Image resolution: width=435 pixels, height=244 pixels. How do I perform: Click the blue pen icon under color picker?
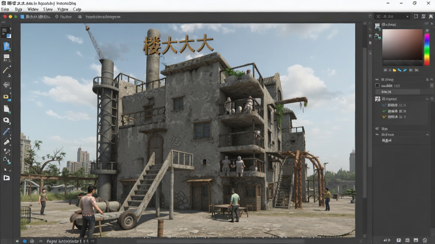tap(399, 70)
